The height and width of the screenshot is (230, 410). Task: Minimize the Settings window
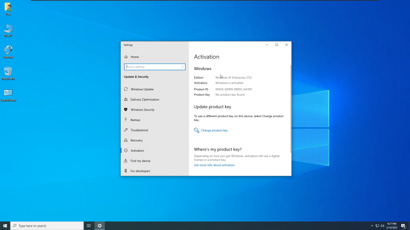coord(267,45)
